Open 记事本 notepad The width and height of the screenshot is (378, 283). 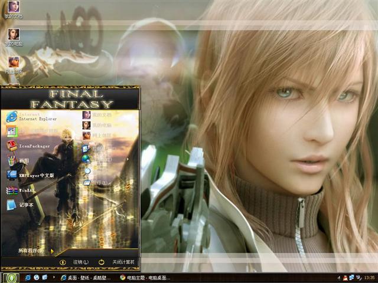[x=20, y=205]
